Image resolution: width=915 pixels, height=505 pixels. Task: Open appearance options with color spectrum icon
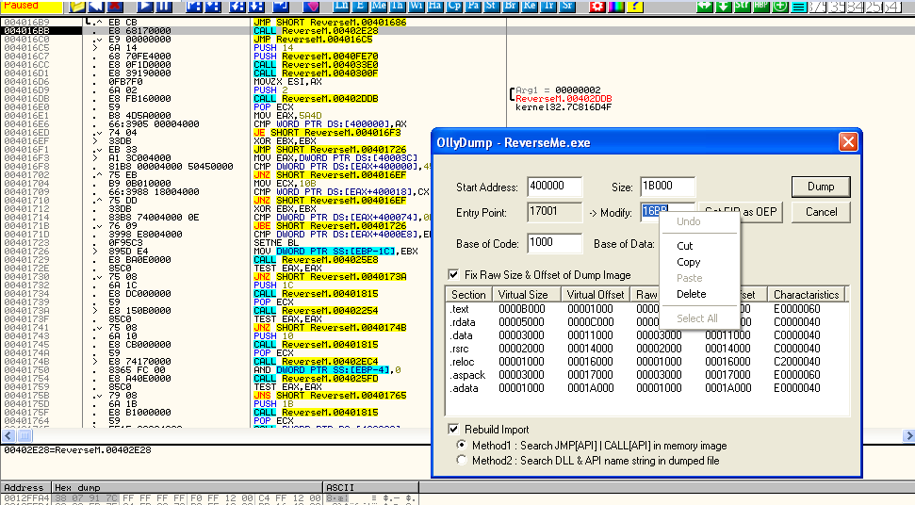615,7
